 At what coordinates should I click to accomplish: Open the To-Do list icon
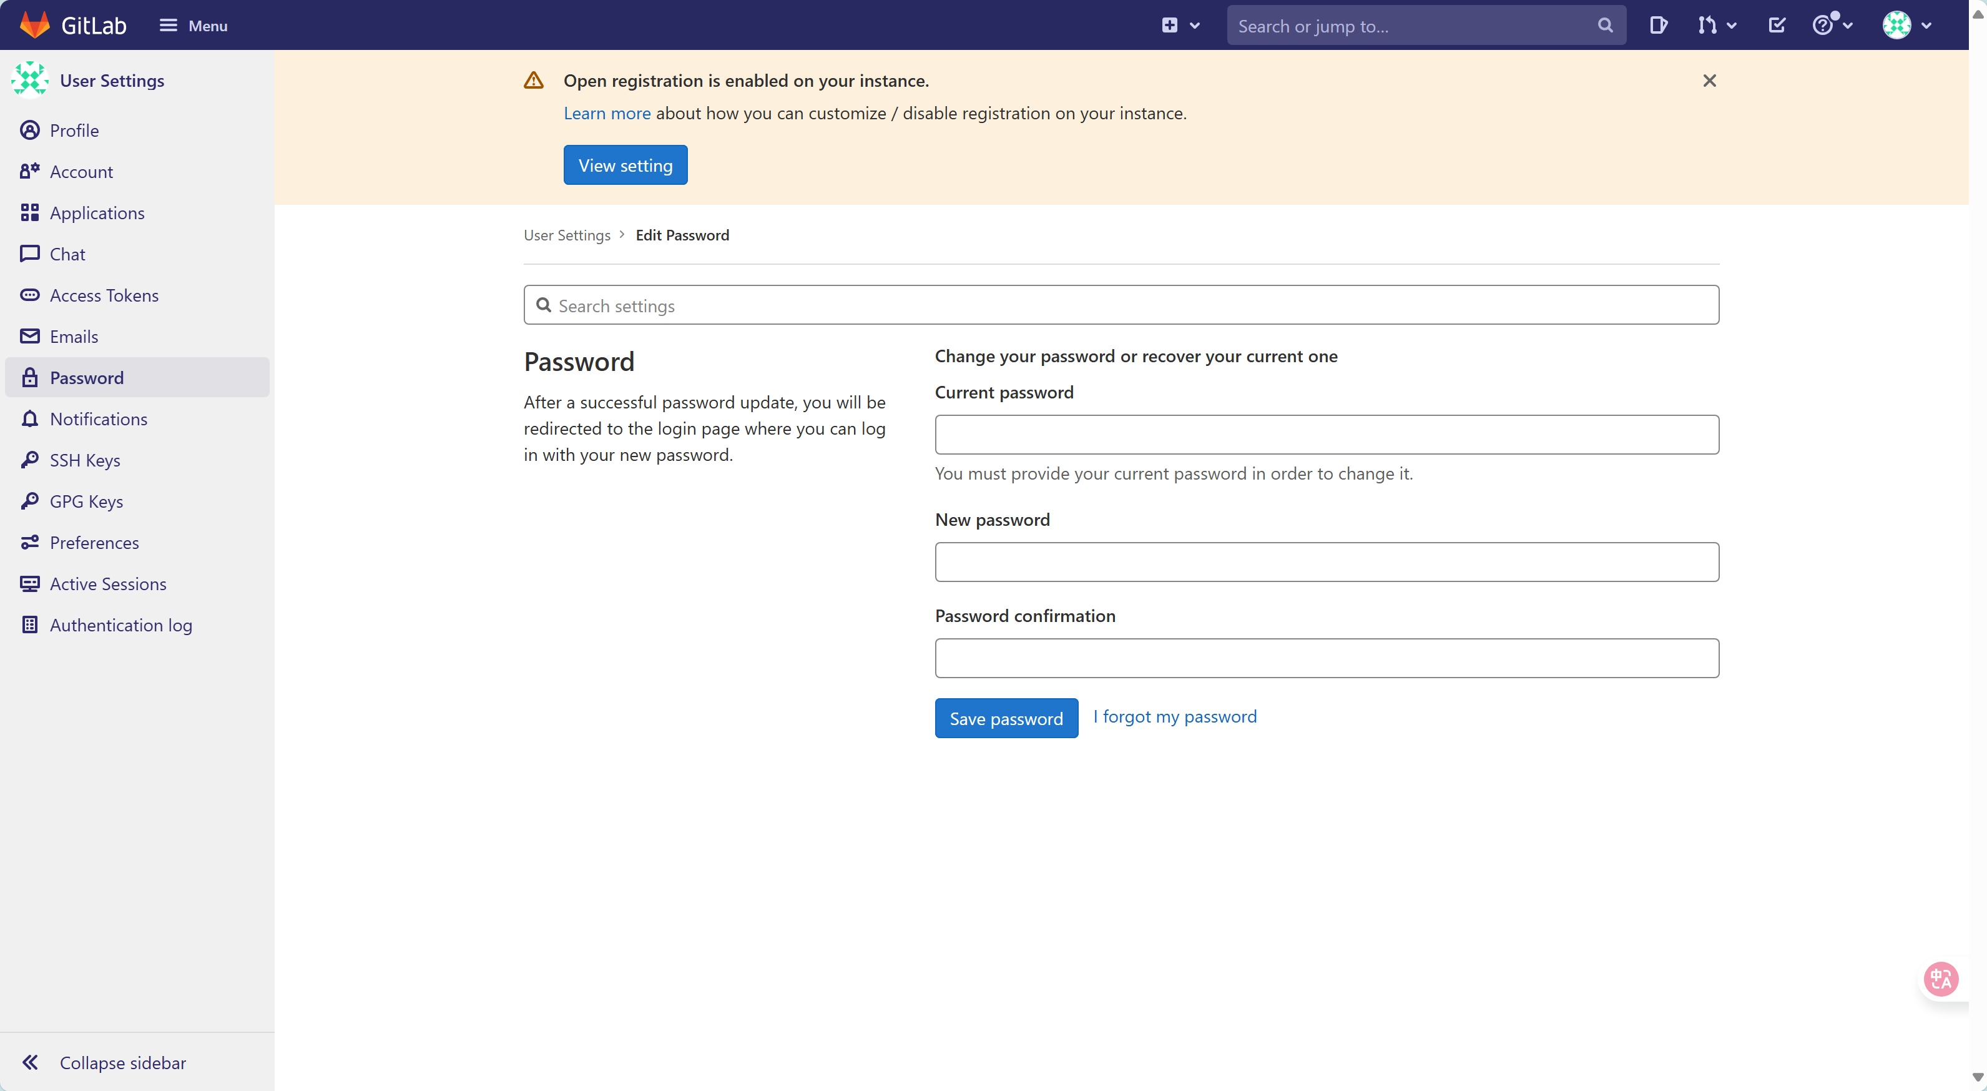[x=1777, y=26]
